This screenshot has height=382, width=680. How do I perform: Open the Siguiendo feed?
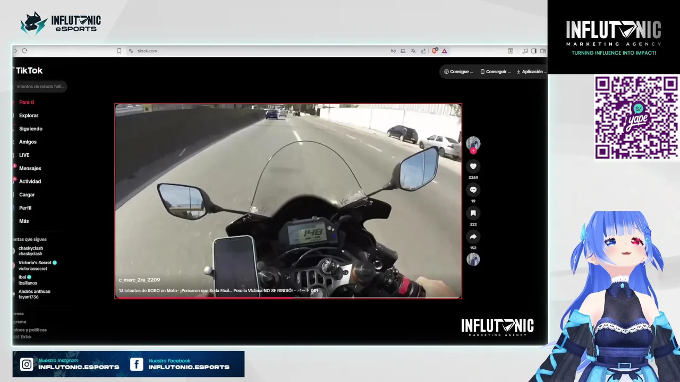(31, 129)
